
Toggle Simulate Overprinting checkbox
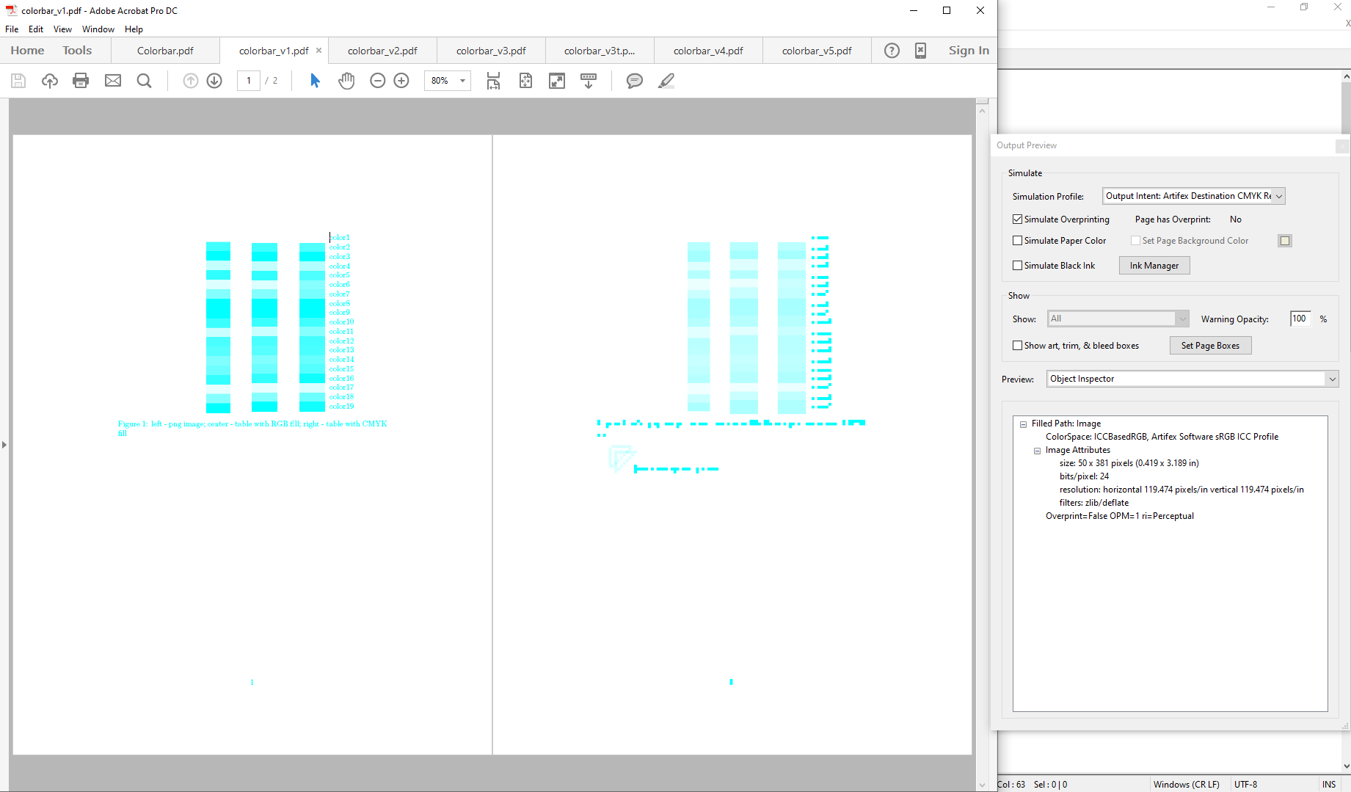pyautogui.click(x=1017, y=219)
